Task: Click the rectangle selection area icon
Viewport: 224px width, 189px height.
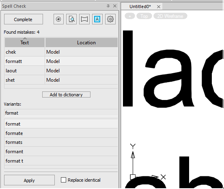Action: click(84, 19)
